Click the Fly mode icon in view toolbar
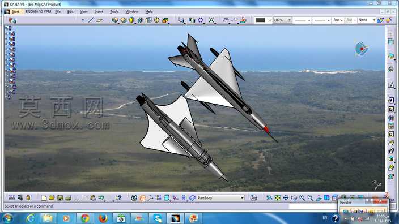The image size is (399, 224). [x=269, y=198]
